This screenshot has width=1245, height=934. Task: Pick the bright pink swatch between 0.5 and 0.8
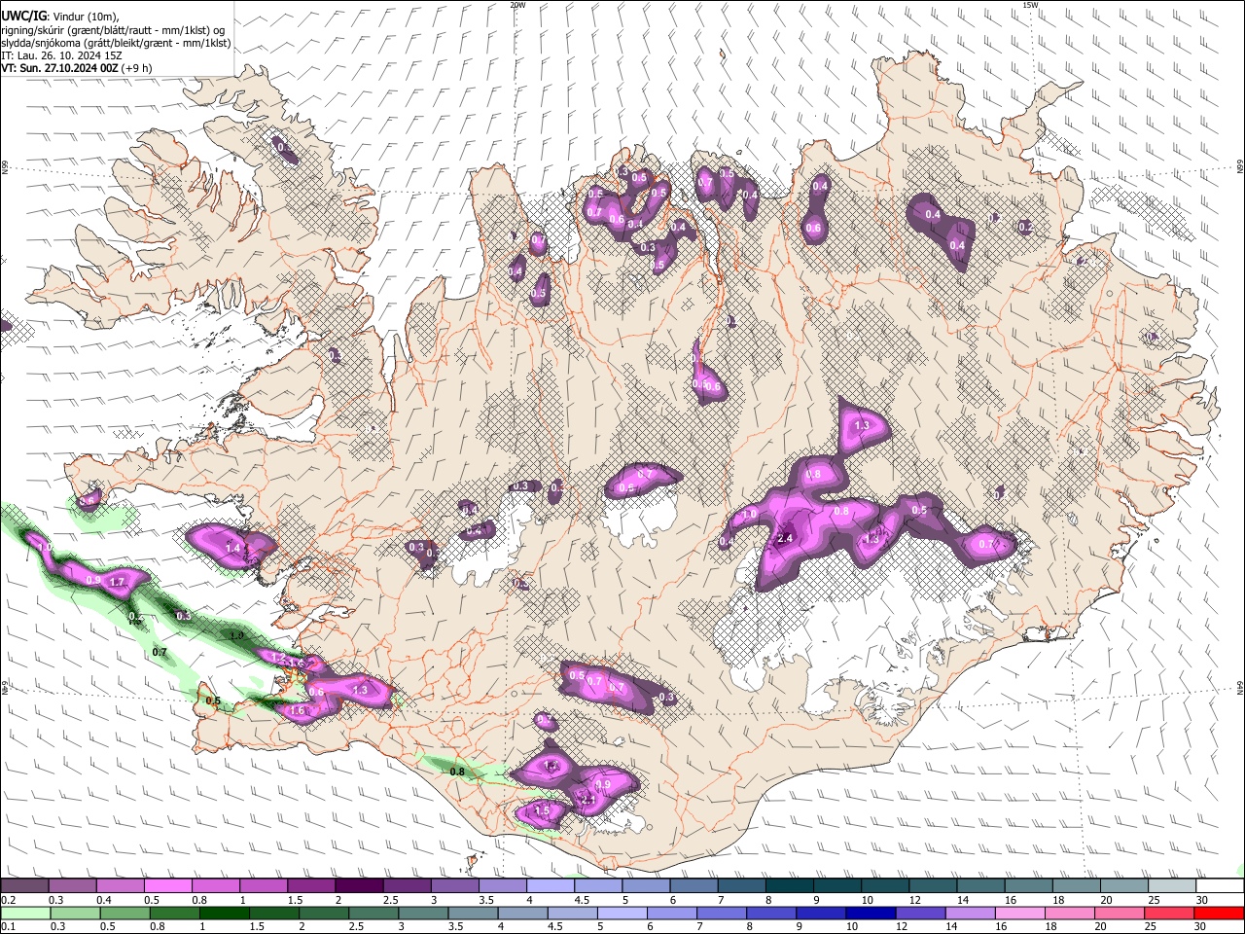pos(167,886)
